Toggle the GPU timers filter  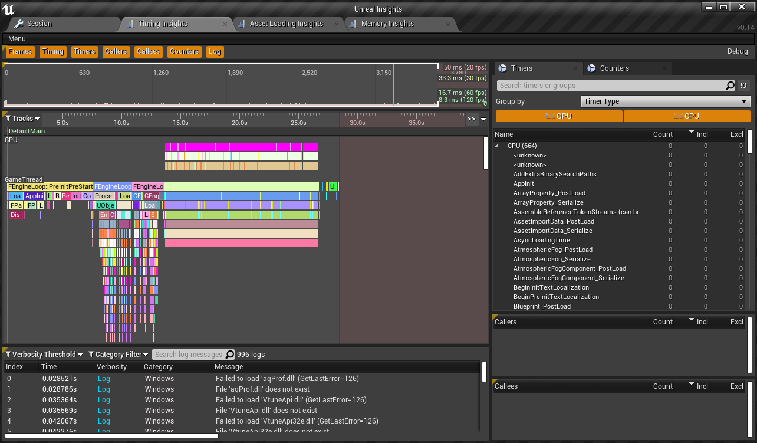559,116
